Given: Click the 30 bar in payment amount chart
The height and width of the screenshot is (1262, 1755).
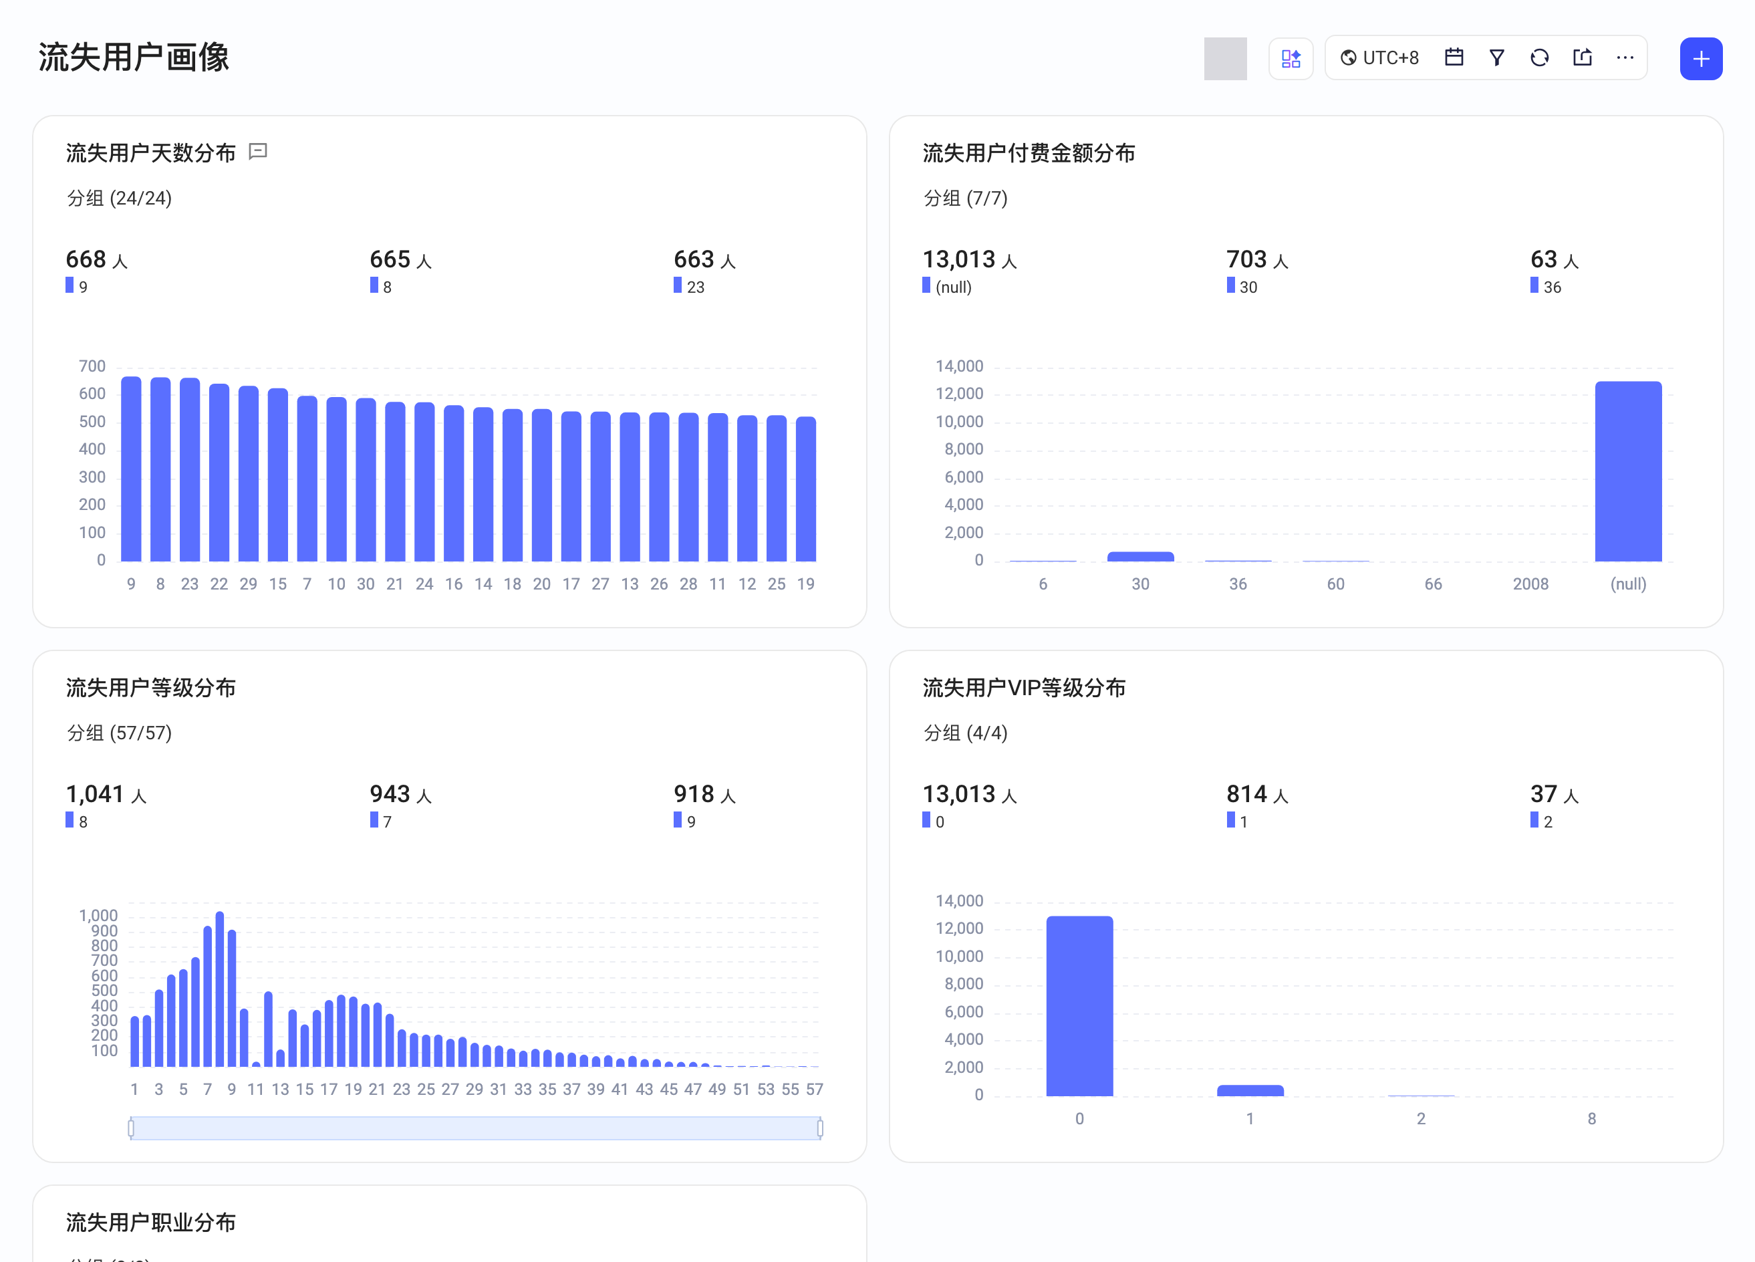Looking at the screenshot, I should pyautogui.click(x=1140, y=556).
